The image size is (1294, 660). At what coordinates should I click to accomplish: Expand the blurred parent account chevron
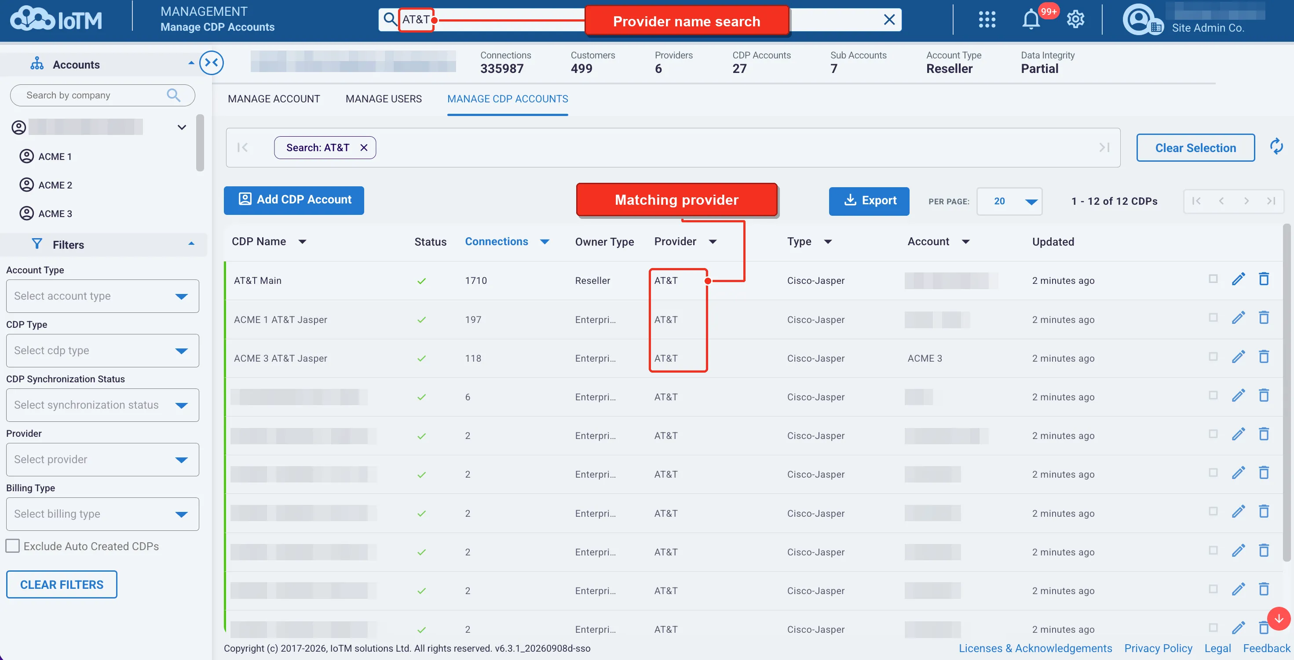[x=182, y=127]
